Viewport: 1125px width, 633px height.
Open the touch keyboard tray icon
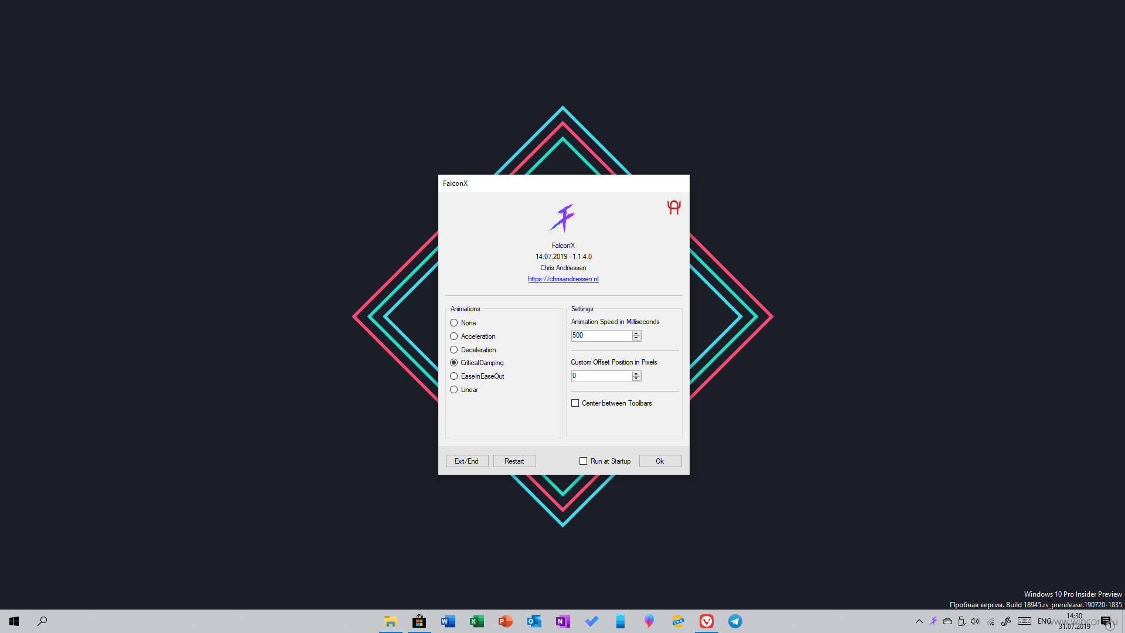point(1024,621)
